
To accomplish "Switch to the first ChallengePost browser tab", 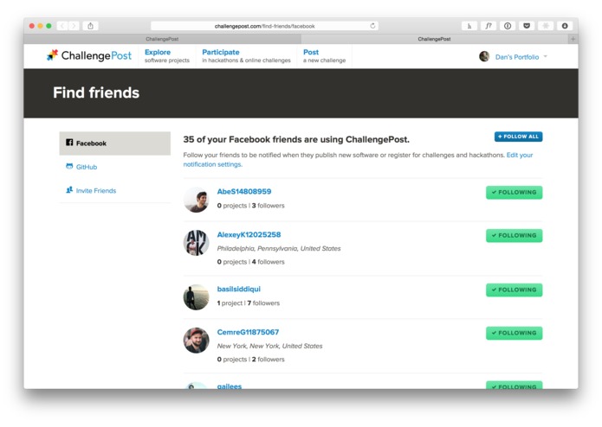I will coord(162,39).
